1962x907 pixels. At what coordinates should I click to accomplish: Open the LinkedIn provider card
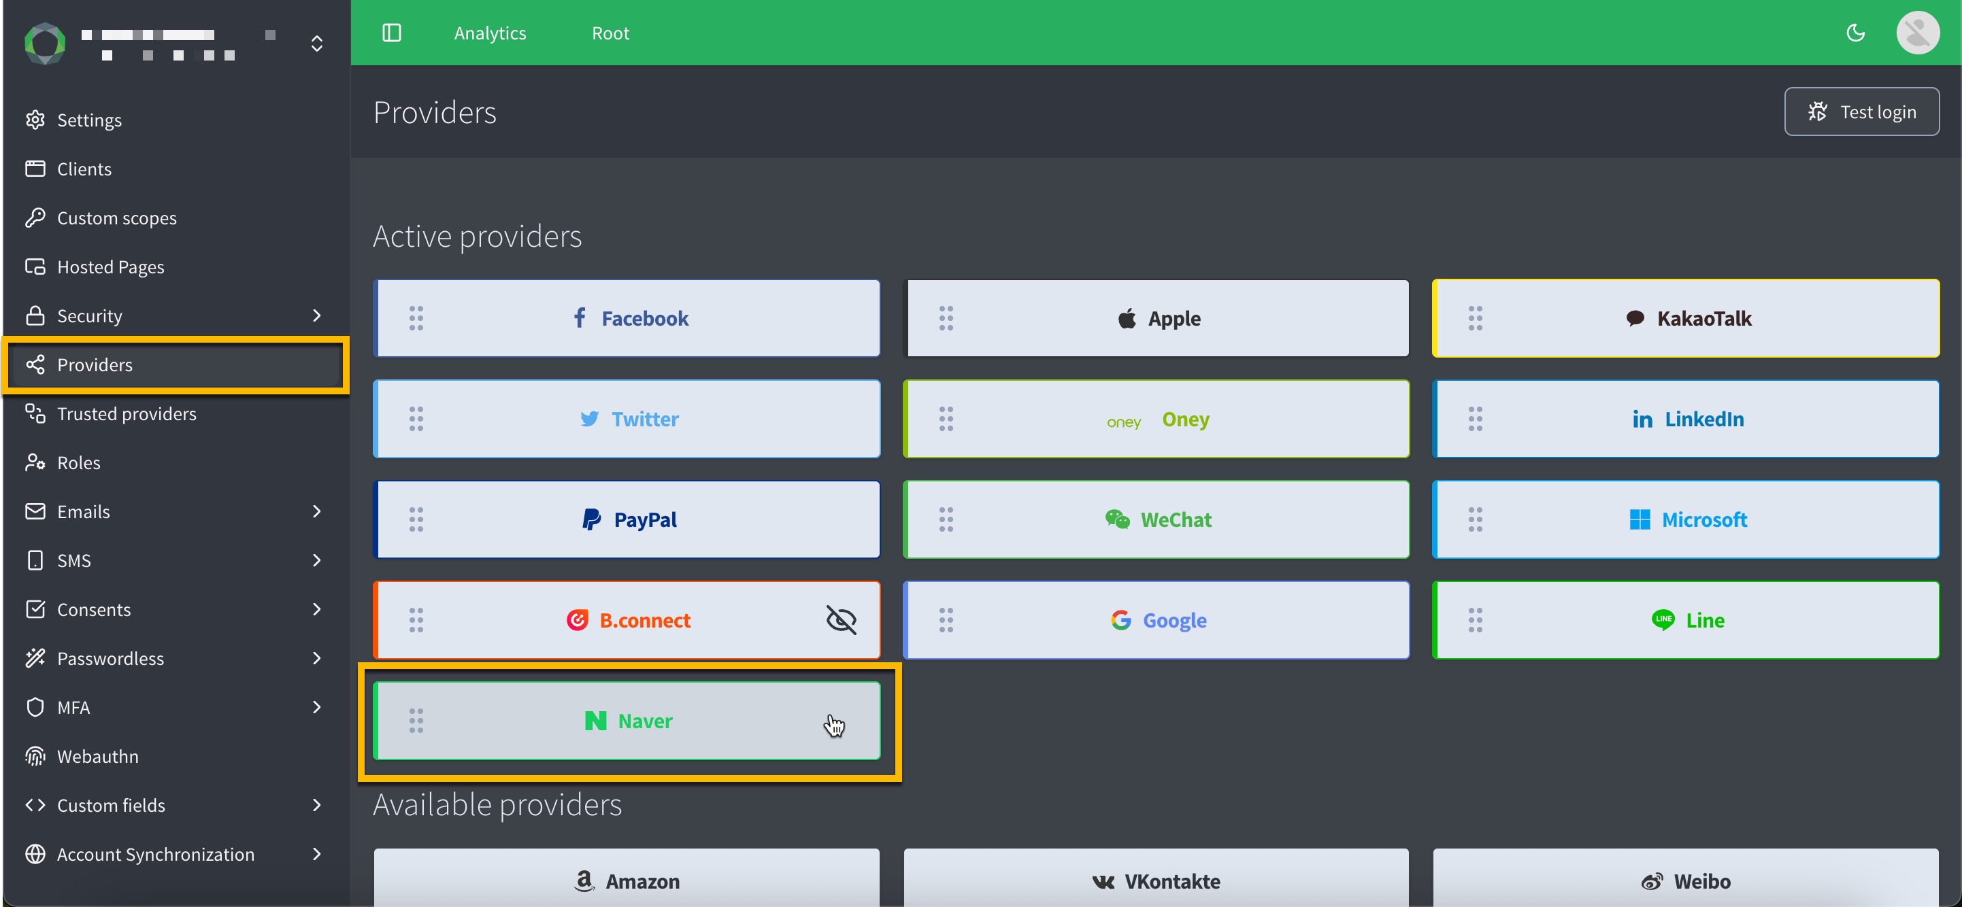(x=1686, y=419)
